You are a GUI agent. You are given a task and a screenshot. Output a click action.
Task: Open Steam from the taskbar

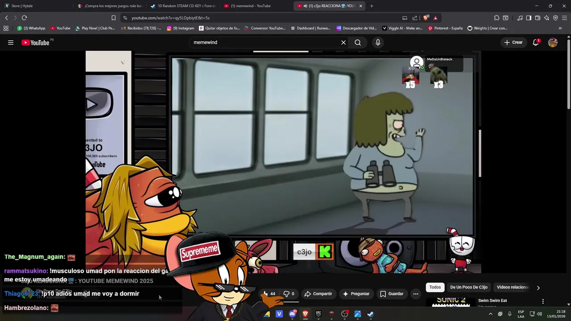370,314
